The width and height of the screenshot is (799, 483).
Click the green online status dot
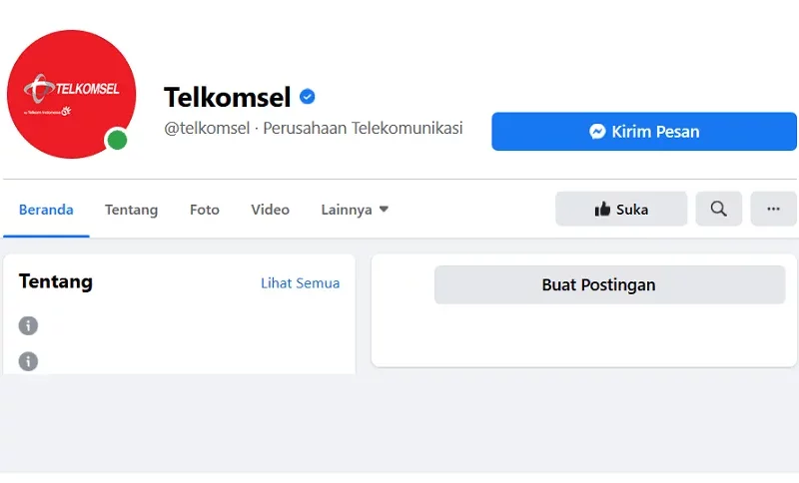[117, 140]
